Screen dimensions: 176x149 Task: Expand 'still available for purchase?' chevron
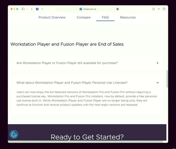click(x=158, y=63)
